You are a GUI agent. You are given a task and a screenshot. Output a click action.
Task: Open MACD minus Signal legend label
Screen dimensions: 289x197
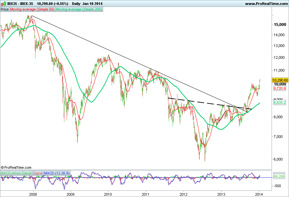(x=16, y=173)
